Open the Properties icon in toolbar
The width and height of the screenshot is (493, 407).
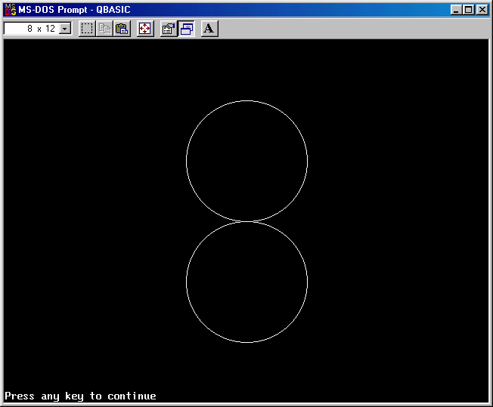pos(168,29)
